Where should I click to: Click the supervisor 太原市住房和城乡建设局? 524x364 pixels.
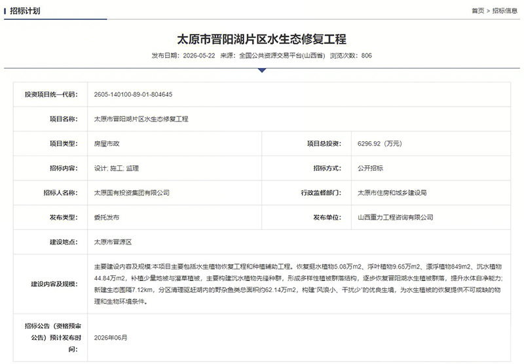pyautogui.click(x=392, y=193)
